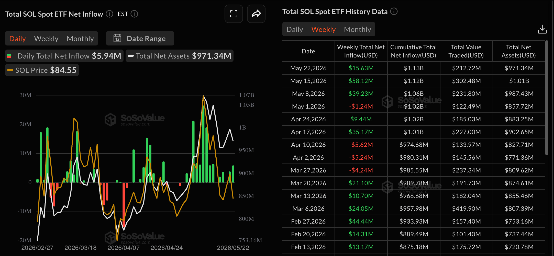This screenshot has width=554, height=256.
Task: Click the Feb 20,2026 date cell
Action: click(308, 234)
